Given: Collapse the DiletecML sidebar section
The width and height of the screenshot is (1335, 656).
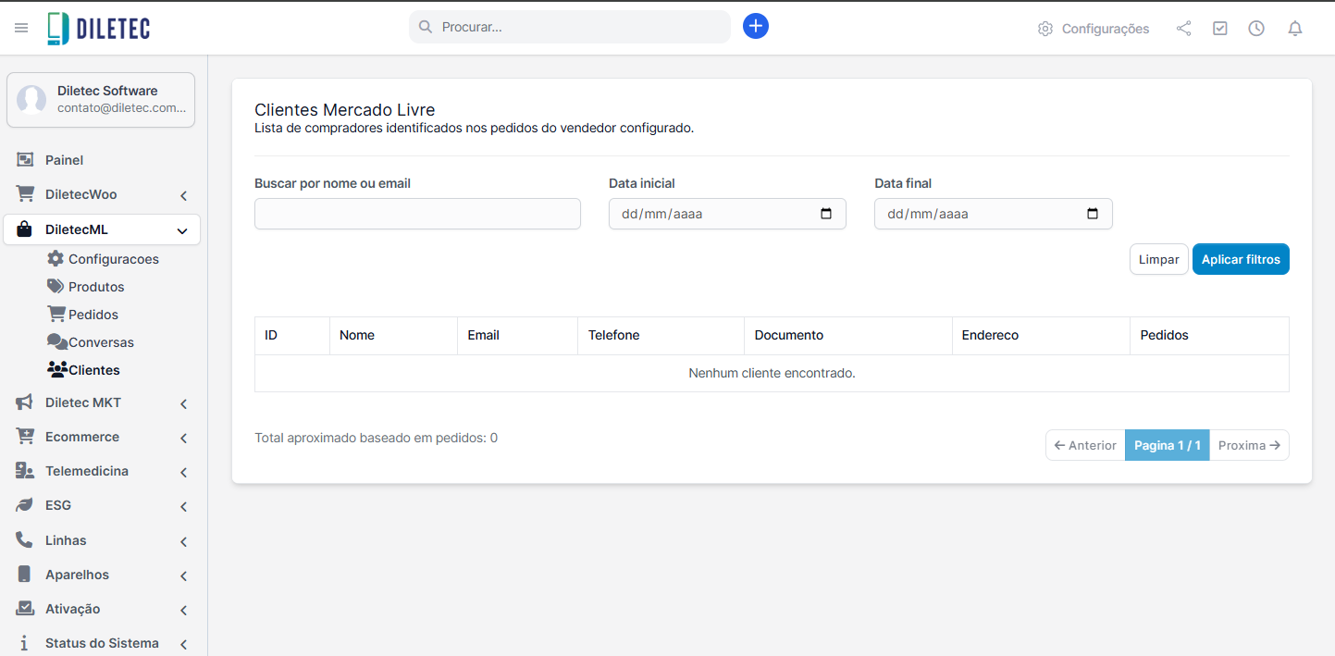Looking at the screenshot, I should tap(182, 230).
